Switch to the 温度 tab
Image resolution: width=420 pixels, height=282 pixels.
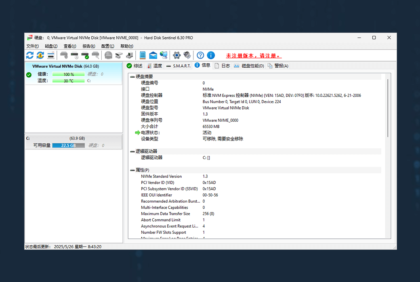pos(154,66)
